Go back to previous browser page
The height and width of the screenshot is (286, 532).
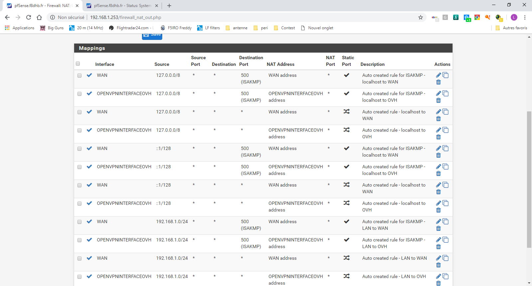coord(7,17)
